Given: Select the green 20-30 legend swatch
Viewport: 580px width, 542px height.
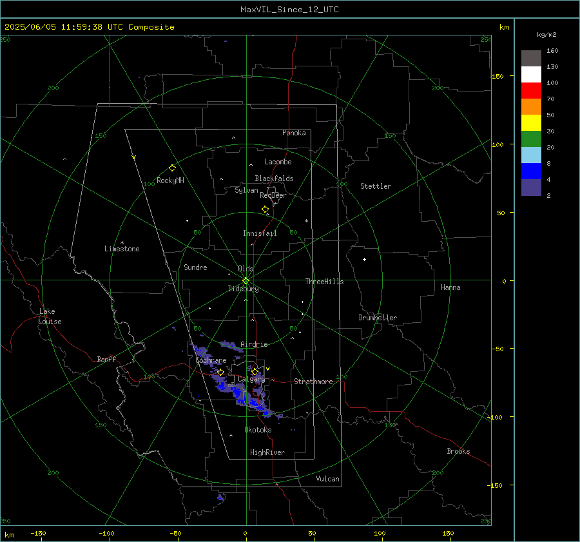Looking at the screenshot, I should click(x=531, y=139).
